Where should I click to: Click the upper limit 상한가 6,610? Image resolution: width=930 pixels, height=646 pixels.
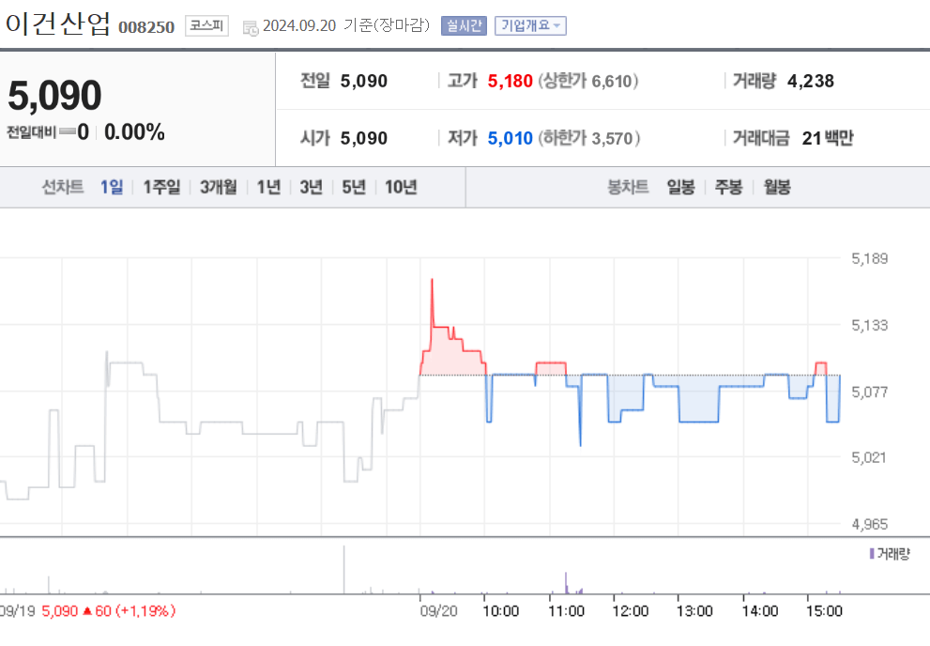588,82
